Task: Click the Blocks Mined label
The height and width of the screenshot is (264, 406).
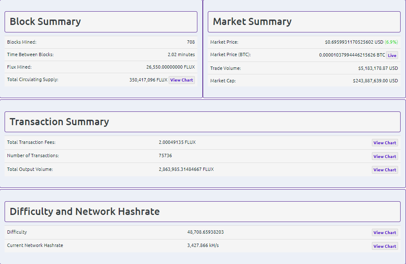Action: click(22, 42)
